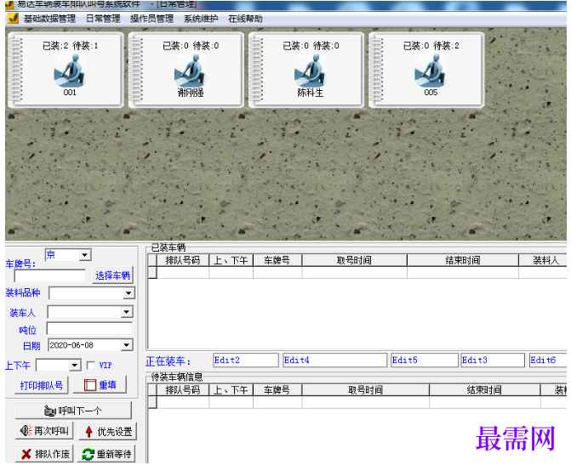
Task: Expand the 装车人 dropdown
Action: pos(126,312)
